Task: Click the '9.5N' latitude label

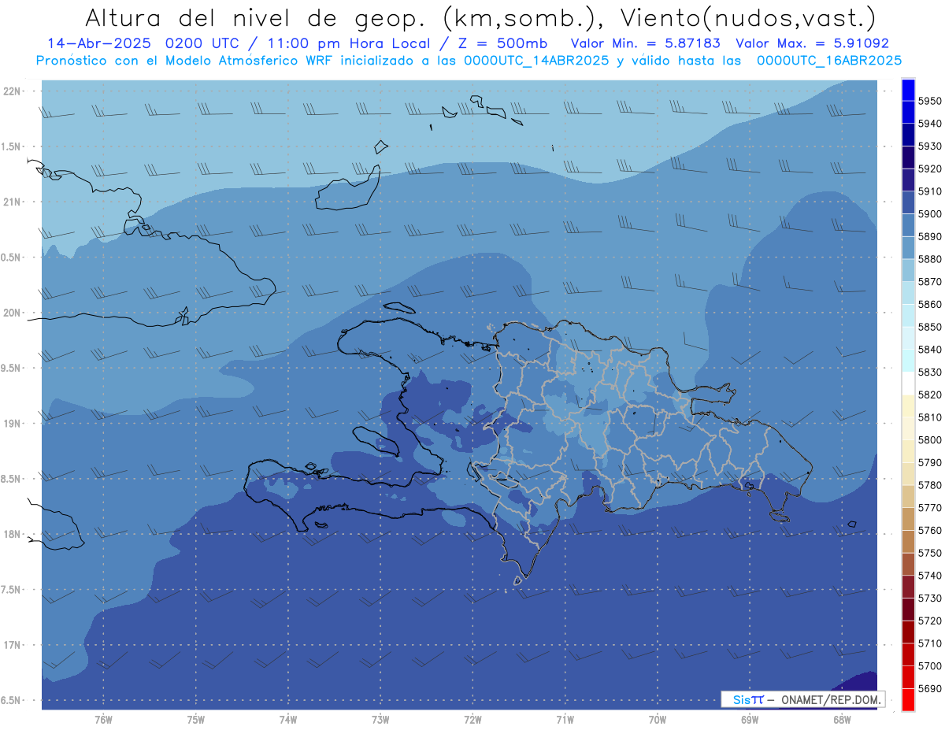Action: coord(11,369)
